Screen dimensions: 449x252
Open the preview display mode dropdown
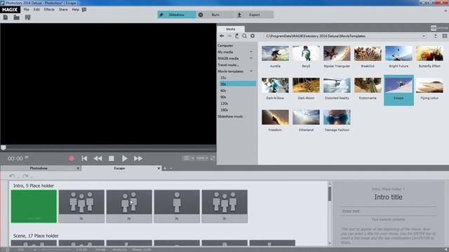[x=189, y=158]
